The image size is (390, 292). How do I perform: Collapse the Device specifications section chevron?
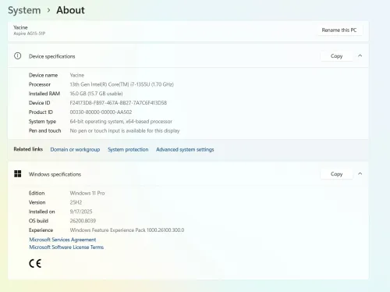(360, 56)
